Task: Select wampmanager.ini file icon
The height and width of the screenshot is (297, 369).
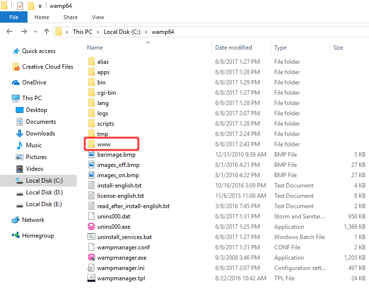Action: [x=91, y=268]
